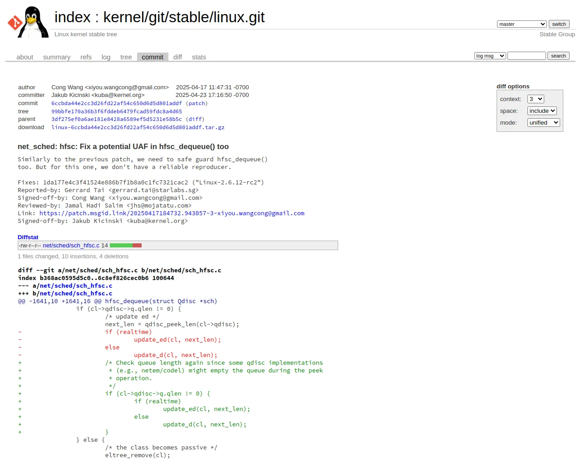This screenshot has height=464, width=581.
Task: Click the author Cong Wang entry
Action: point(110,87)
